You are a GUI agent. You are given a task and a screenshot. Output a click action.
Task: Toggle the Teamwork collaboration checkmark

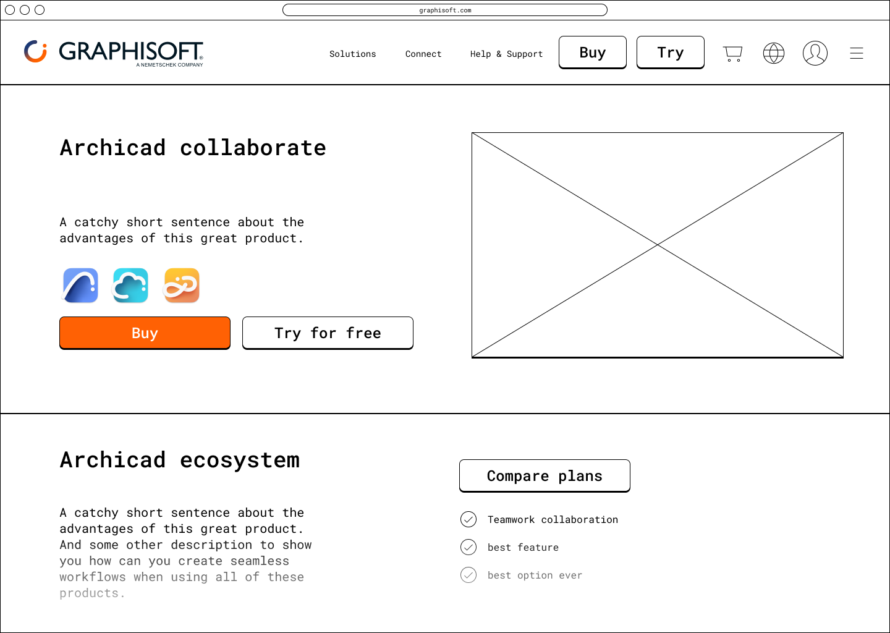pos(468,519)
